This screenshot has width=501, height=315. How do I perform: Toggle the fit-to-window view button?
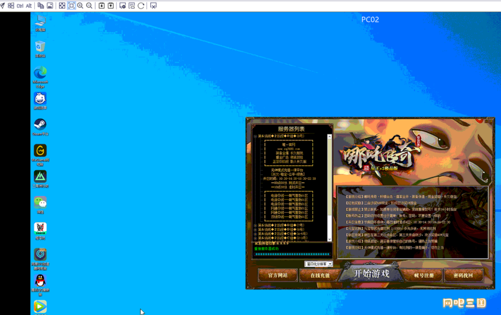point(71,5)
